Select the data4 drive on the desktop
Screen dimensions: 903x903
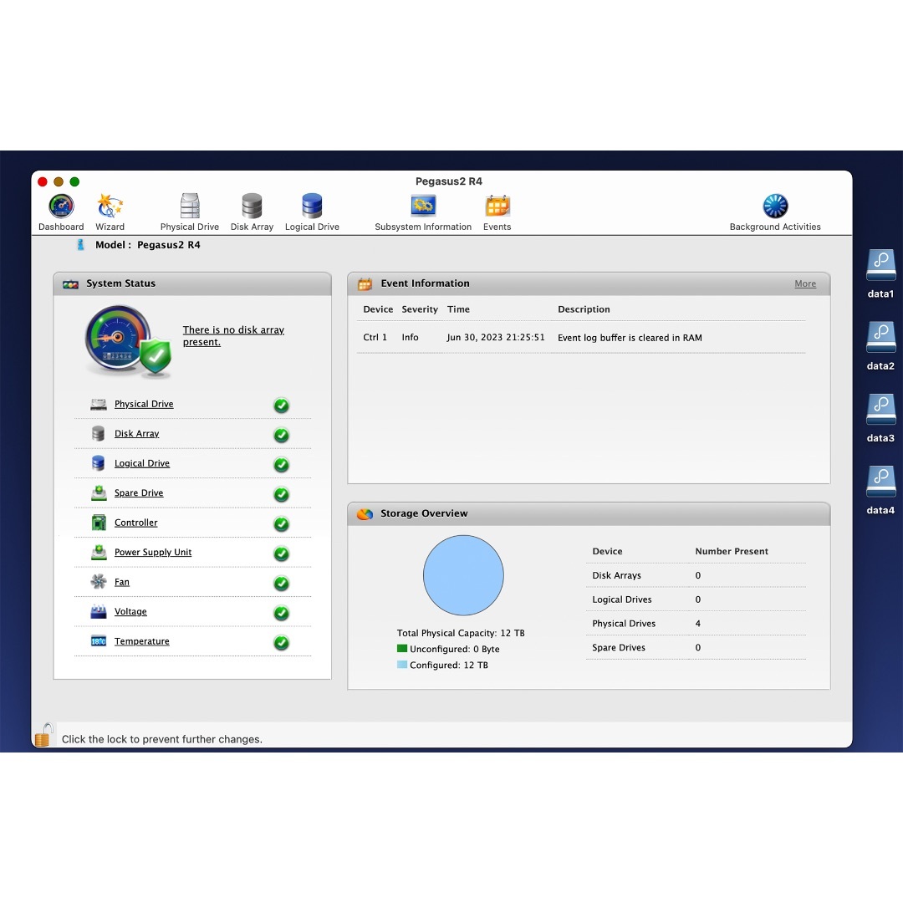[x=880, y=489]
